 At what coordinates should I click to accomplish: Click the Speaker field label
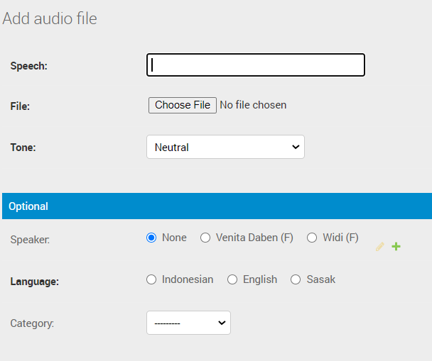click(x=30, y=240)
